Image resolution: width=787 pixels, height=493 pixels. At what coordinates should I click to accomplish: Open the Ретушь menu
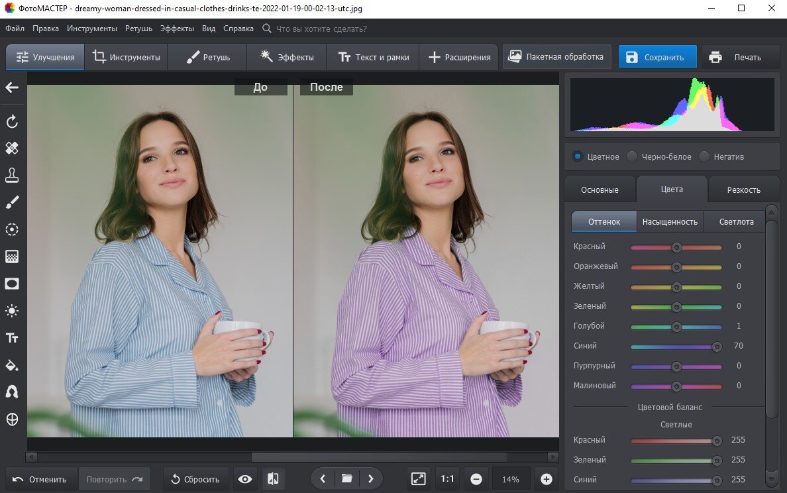click(x=138, y=28)
